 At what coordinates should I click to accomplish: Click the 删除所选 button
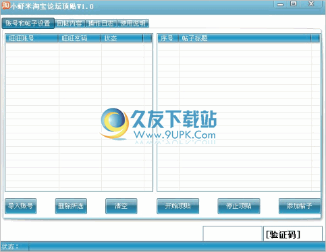(x=71, y=206)
